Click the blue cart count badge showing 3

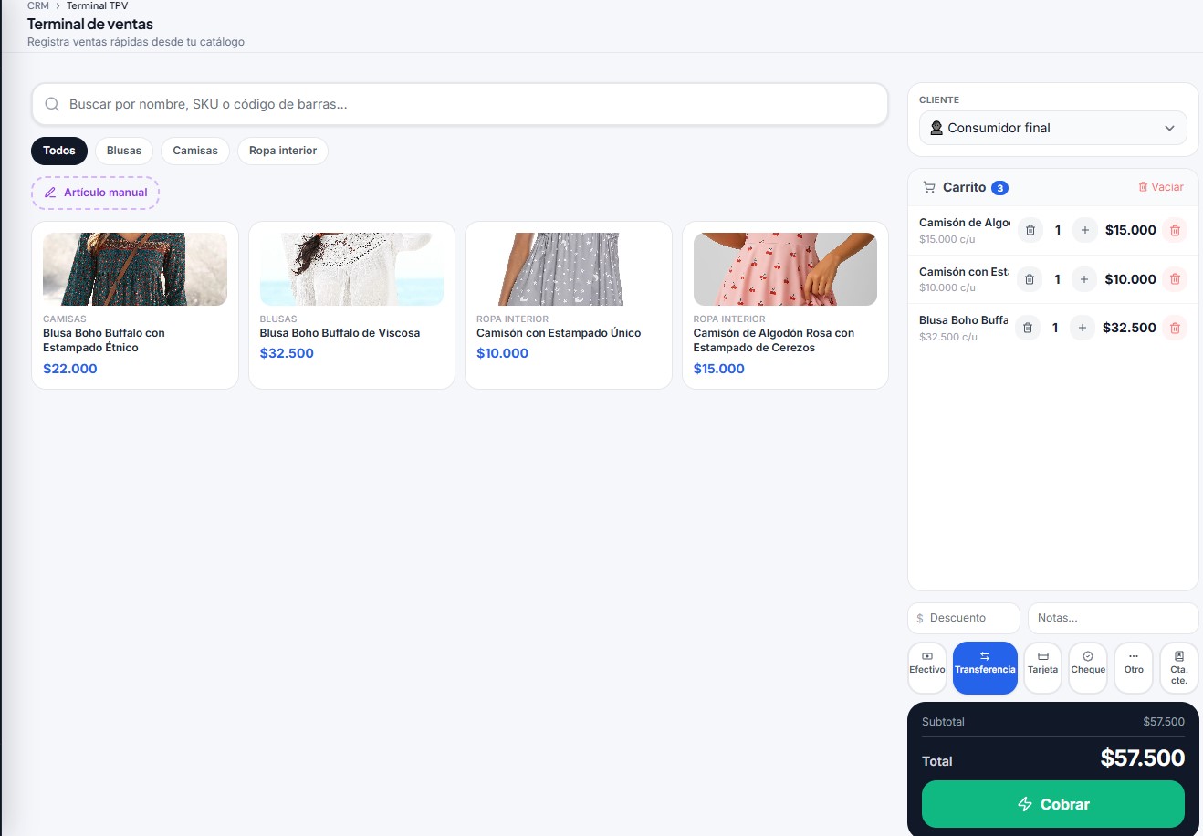pos(999,188)
